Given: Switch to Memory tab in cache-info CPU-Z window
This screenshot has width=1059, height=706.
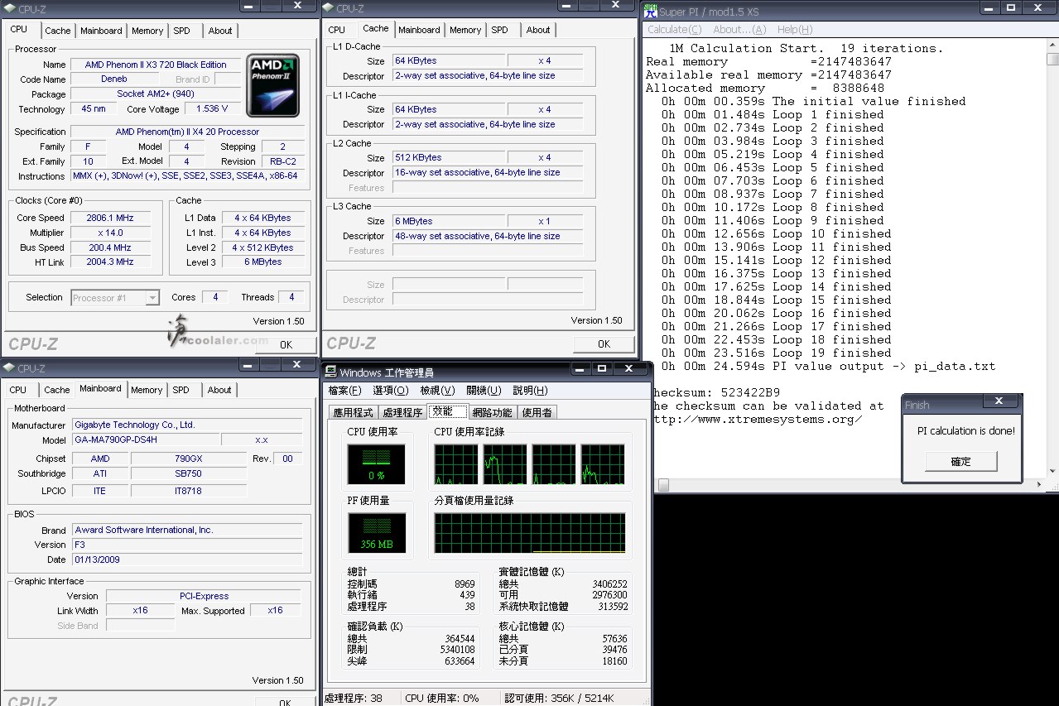Looking at the screenshot, I should [x=465, y=30].
